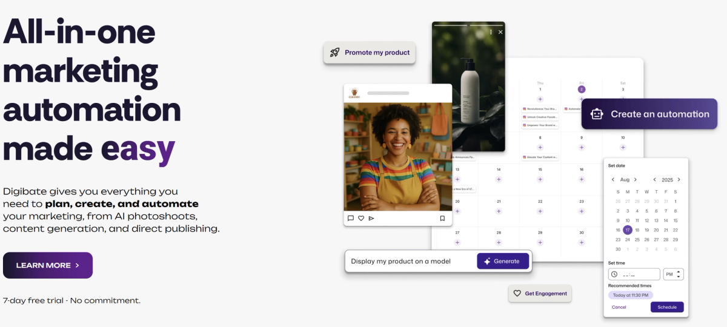
Task: Add a post on calendar day 21
Action: pyautogui.click(x=499, y=211)
